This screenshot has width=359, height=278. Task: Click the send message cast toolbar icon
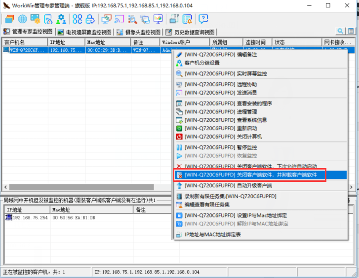point(120,19)
